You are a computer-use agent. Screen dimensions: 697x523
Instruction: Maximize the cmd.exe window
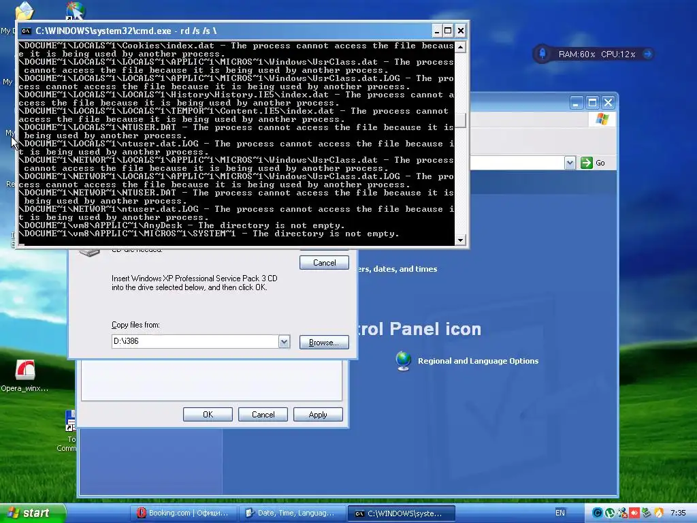pos(448,31)
